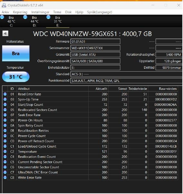183x194 pixels.
Task: Click the Spin-Up Time raw value 000000000FD2
Action: tap(166, 99)
